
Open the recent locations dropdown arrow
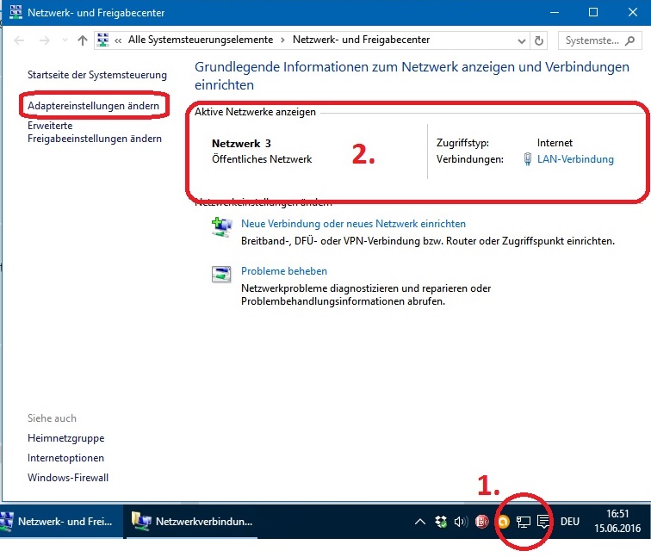pyautogui.click(x=65, y=40)
